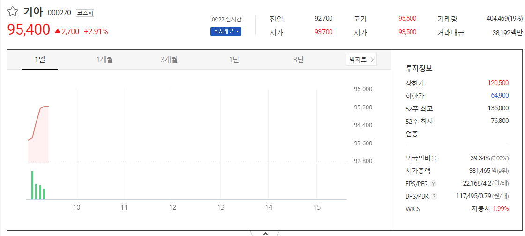Click the 코스피 market badge
Viewport: 525px width, 236px height.
85,13
